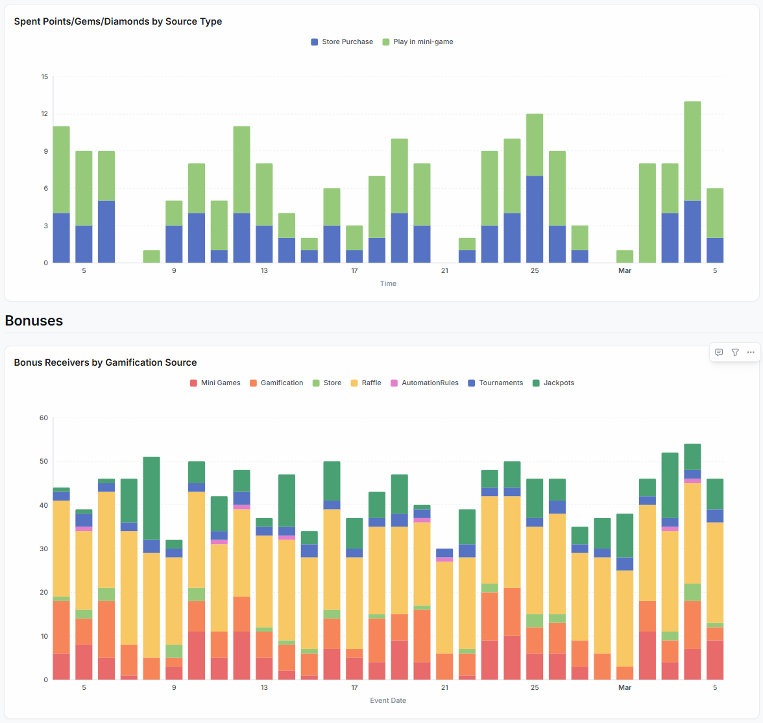Click the AutomationRules legend entry
Viewport: 763px width, 723px height.
[x=424, y=383]
